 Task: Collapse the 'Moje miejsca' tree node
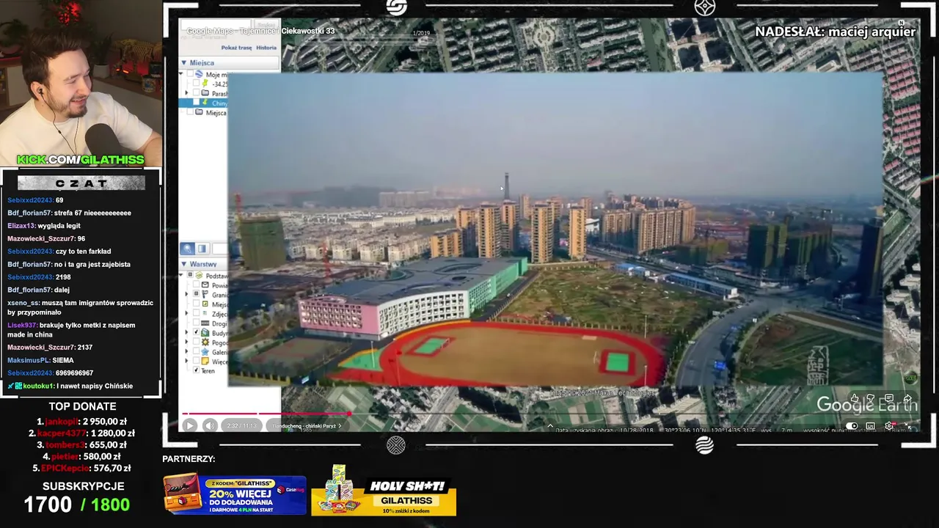(x=182, y=75)
